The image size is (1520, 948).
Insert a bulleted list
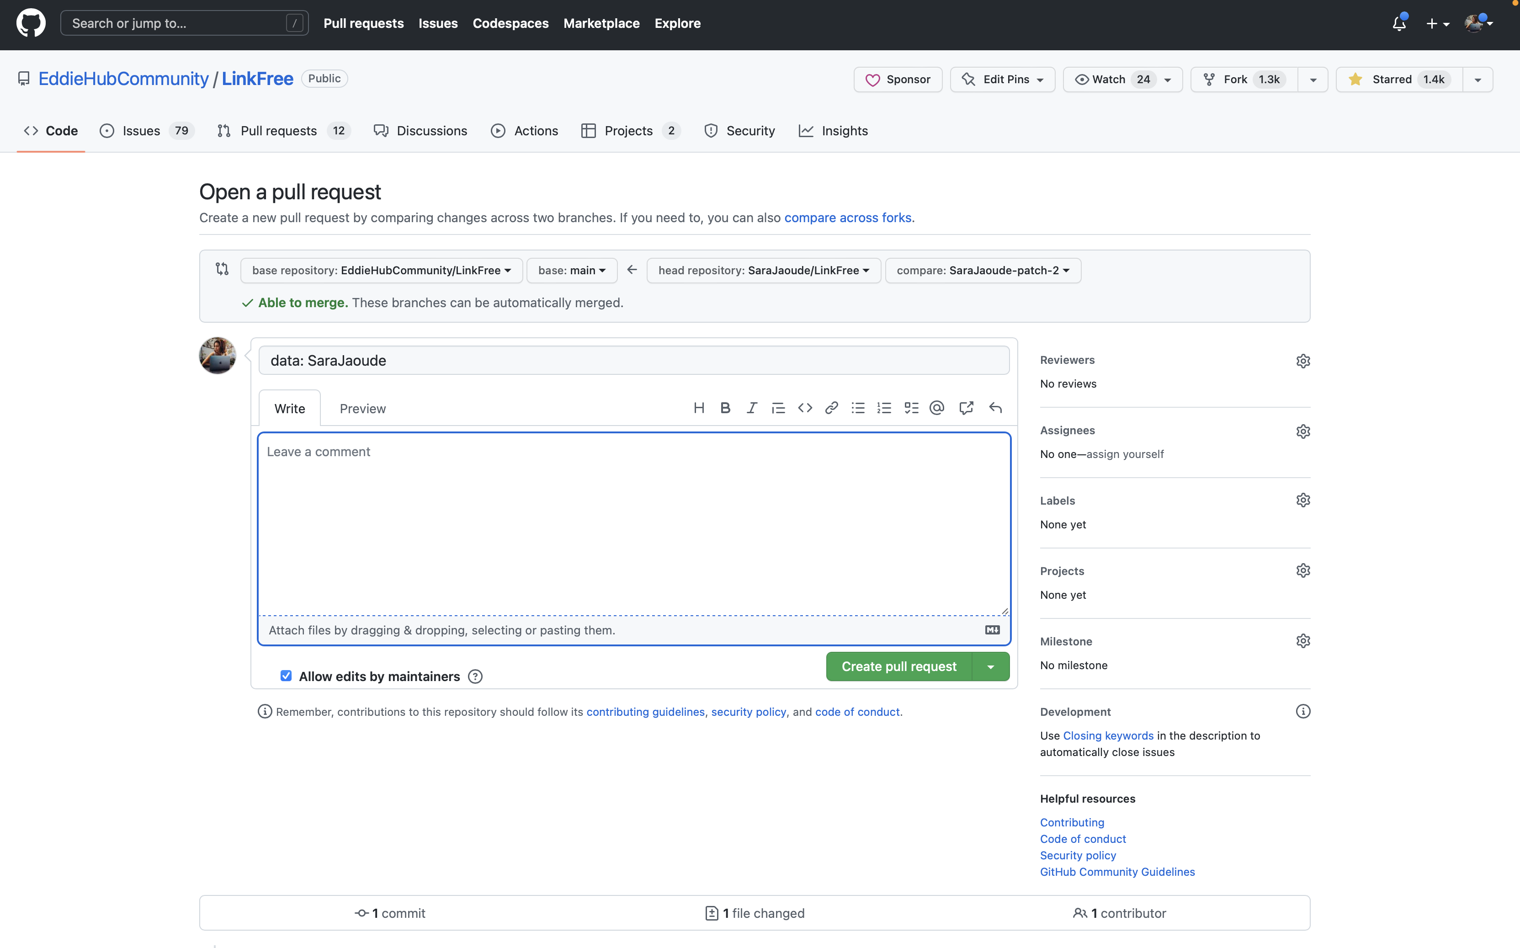(x=858, y=408)
